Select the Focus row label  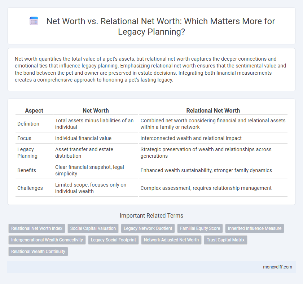coord(25,138)
